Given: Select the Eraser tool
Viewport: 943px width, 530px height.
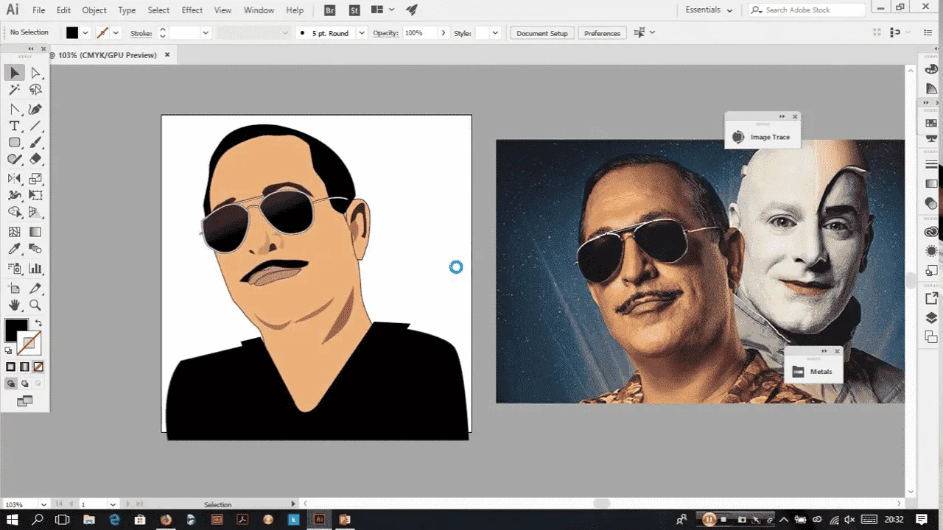Looking at the screenshot, I should 35,159.
